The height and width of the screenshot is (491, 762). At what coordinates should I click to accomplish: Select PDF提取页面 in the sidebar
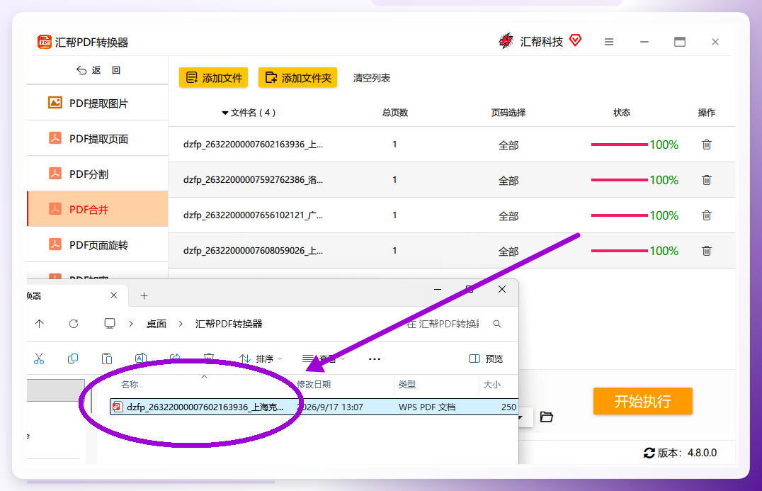(x=98, y=139)
